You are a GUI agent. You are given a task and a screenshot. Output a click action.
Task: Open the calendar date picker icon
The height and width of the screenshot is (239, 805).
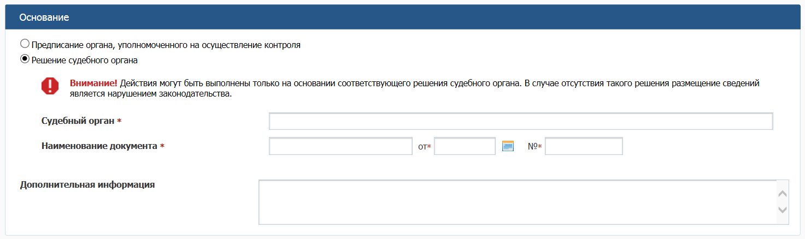click(x=508, y=146)
